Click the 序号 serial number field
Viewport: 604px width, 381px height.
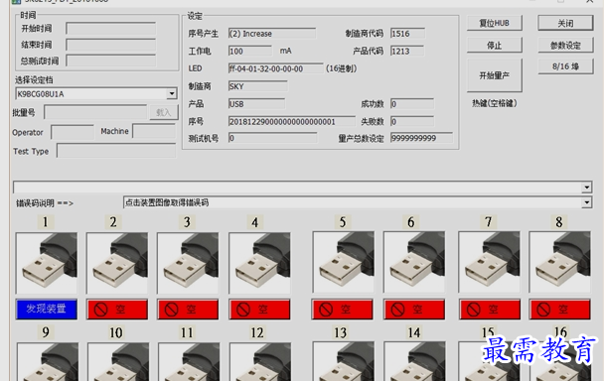[292, 122]
